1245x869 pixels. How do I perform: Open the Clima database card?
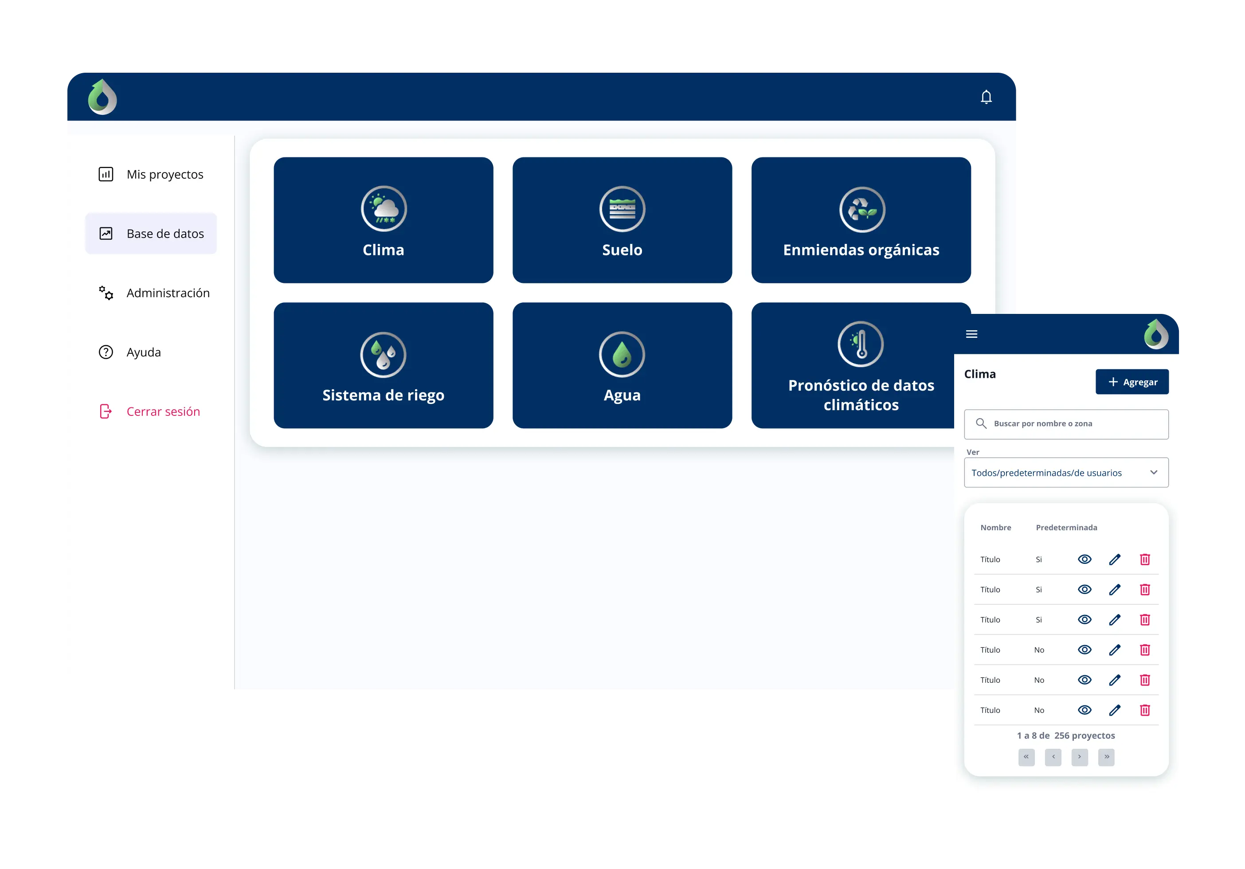tap(384, 220)
